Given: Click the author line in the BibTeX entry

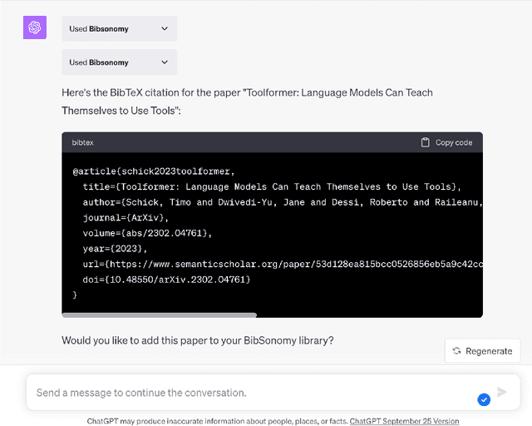Looking at the screenshot, I should (x=283, y=202).
